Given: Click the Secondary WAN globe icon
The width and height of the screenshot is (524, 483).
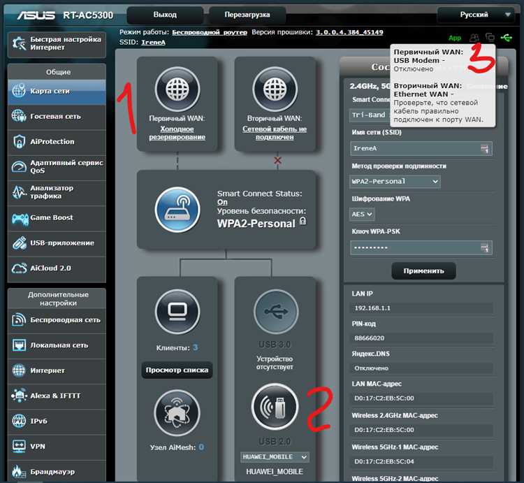Looking at the screenshot, I should pyautogui.click(x=275, y=90).
